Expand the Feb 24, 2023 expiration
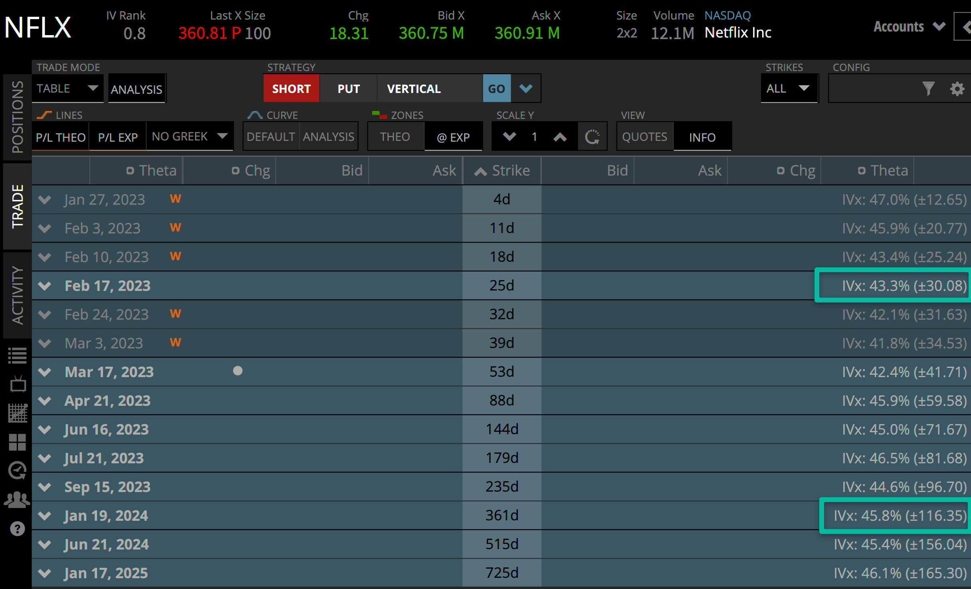The image size is (971, 589). pyautogui.click(x=45, y=314)
